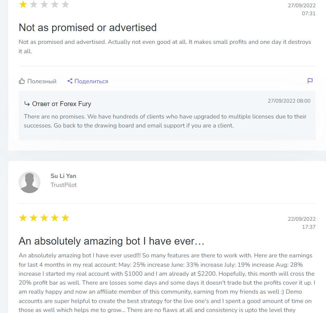Click the thumbs-up icon beside Полезный

[x=22, y=81]
